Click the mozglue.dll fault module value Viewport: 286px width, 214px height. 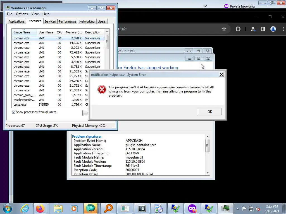coord(134,157)
